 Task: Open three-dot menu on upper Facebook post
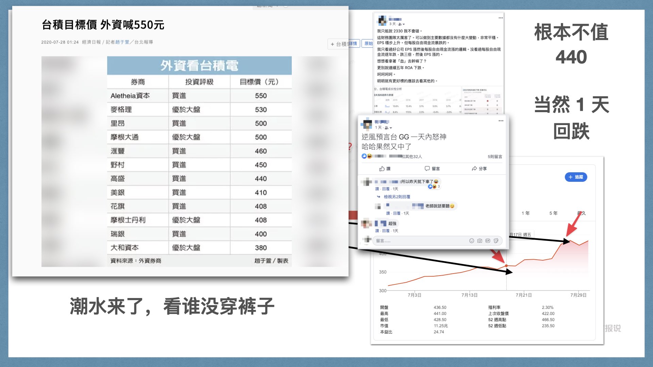501,18
